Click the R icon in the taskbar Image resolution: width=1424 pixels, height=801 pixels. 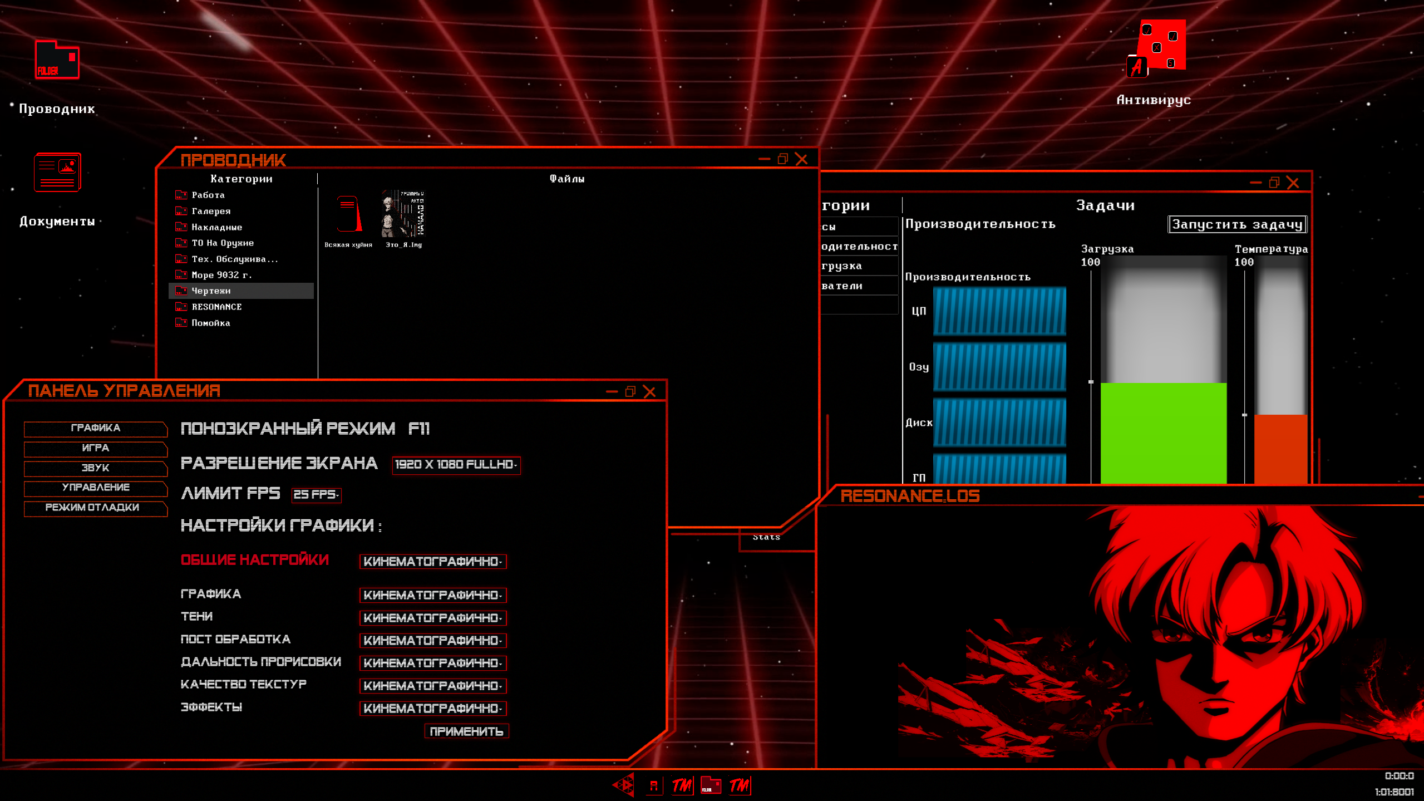coord(654,786)
